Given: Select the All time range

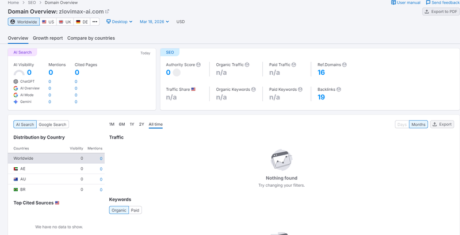Looking at the screenshot, I should (155, 124).
